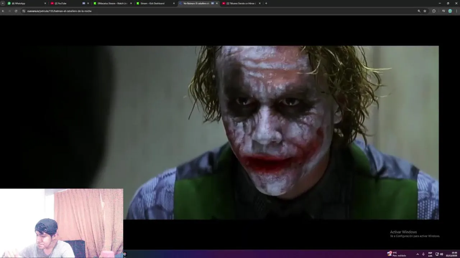This screenshot has height=258, width=460.
Task: Click the microphone tray icon
Action: pos(423,254)
